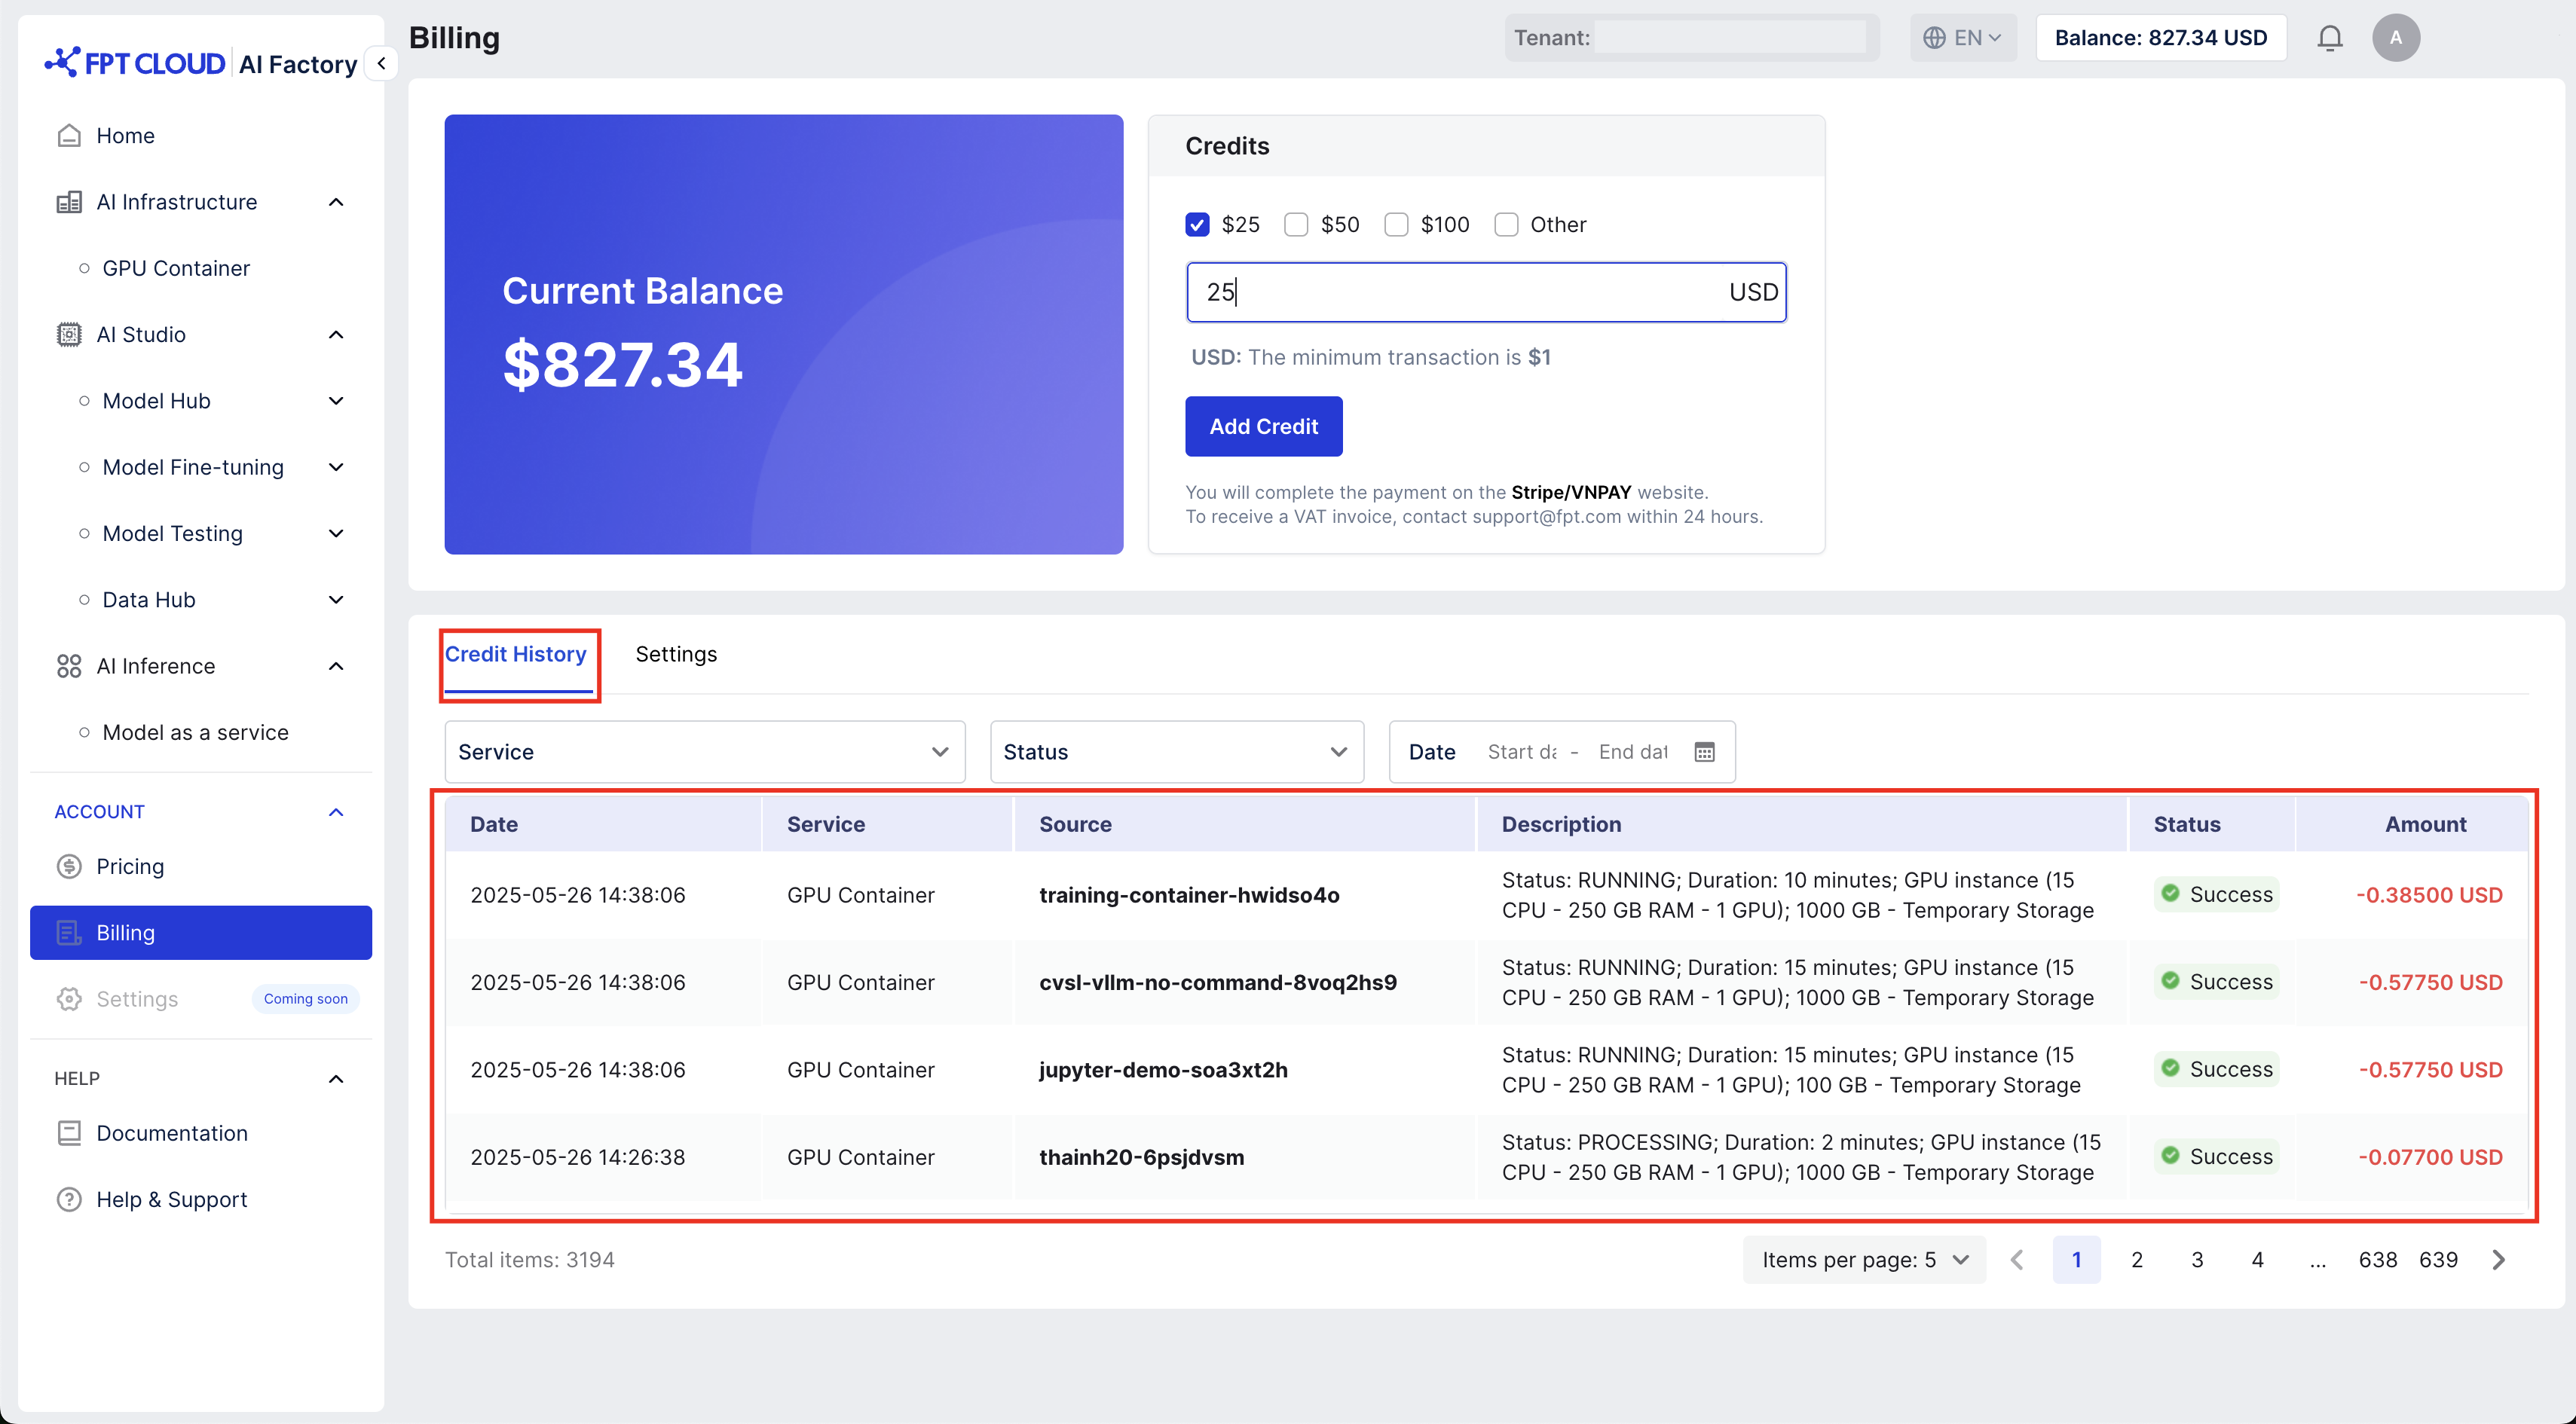This screenshot has height=1424, width=2576.
Task: Open the Status filter dropdown
Action: coord(1176,752)
